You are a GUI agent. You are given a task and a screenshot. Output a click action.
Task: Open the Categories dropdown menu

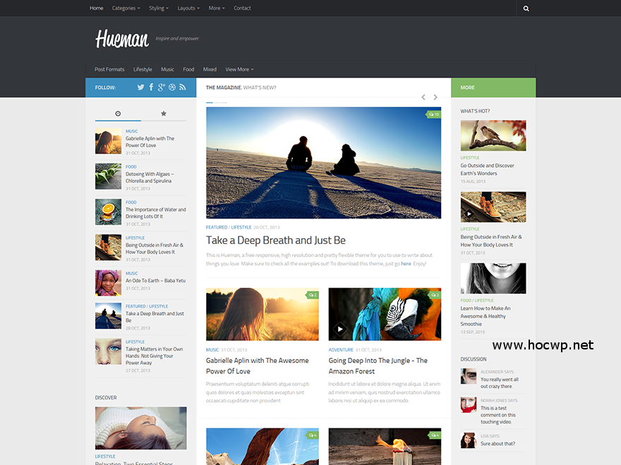point(126,8)
